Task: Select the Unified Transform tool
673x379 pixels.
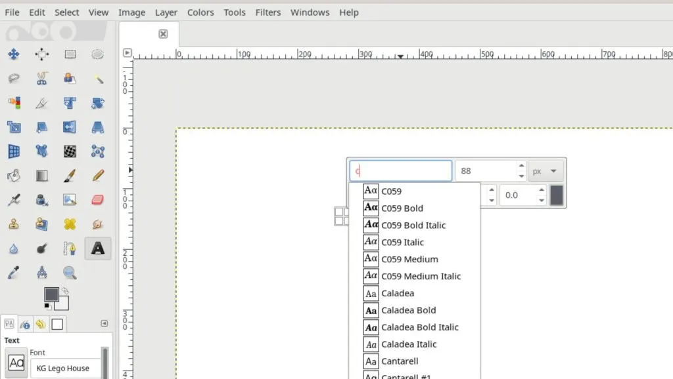Action: pyautogui.click(x=70, y=103)
